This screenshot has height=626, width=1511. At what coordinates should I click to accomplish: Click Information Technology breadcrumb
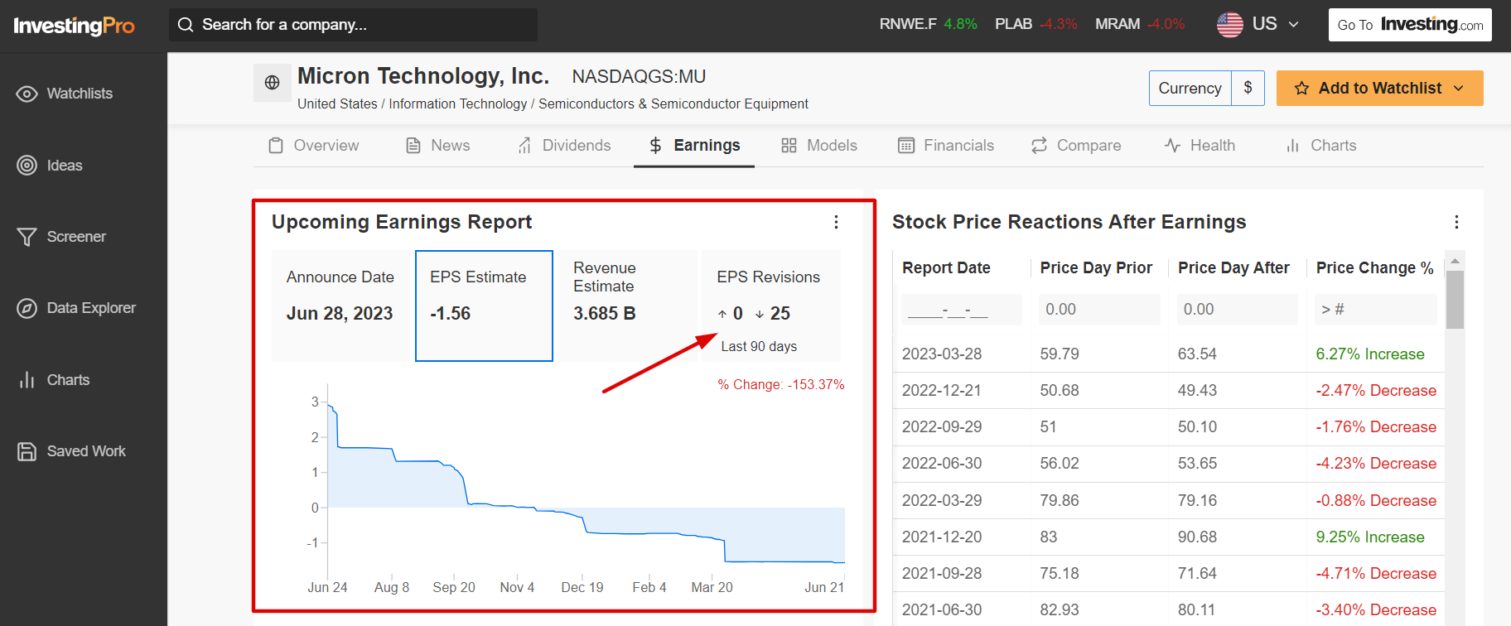458,104
